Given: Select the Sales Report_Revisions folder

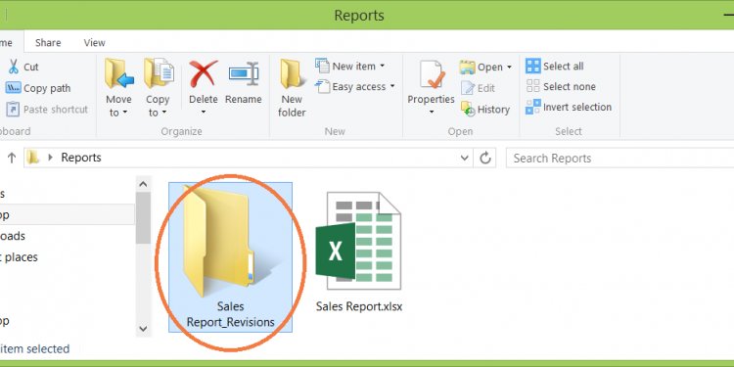Looking at the screenshot, I should click(230, 257).
